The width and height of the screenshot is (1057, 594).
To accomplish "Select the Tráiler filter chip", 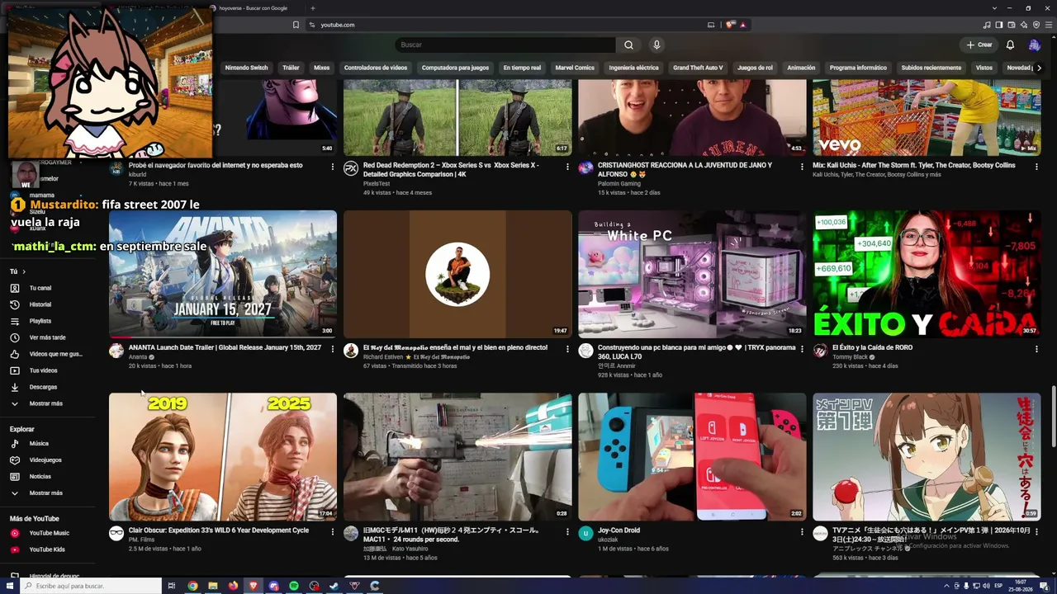I will 291,68.
